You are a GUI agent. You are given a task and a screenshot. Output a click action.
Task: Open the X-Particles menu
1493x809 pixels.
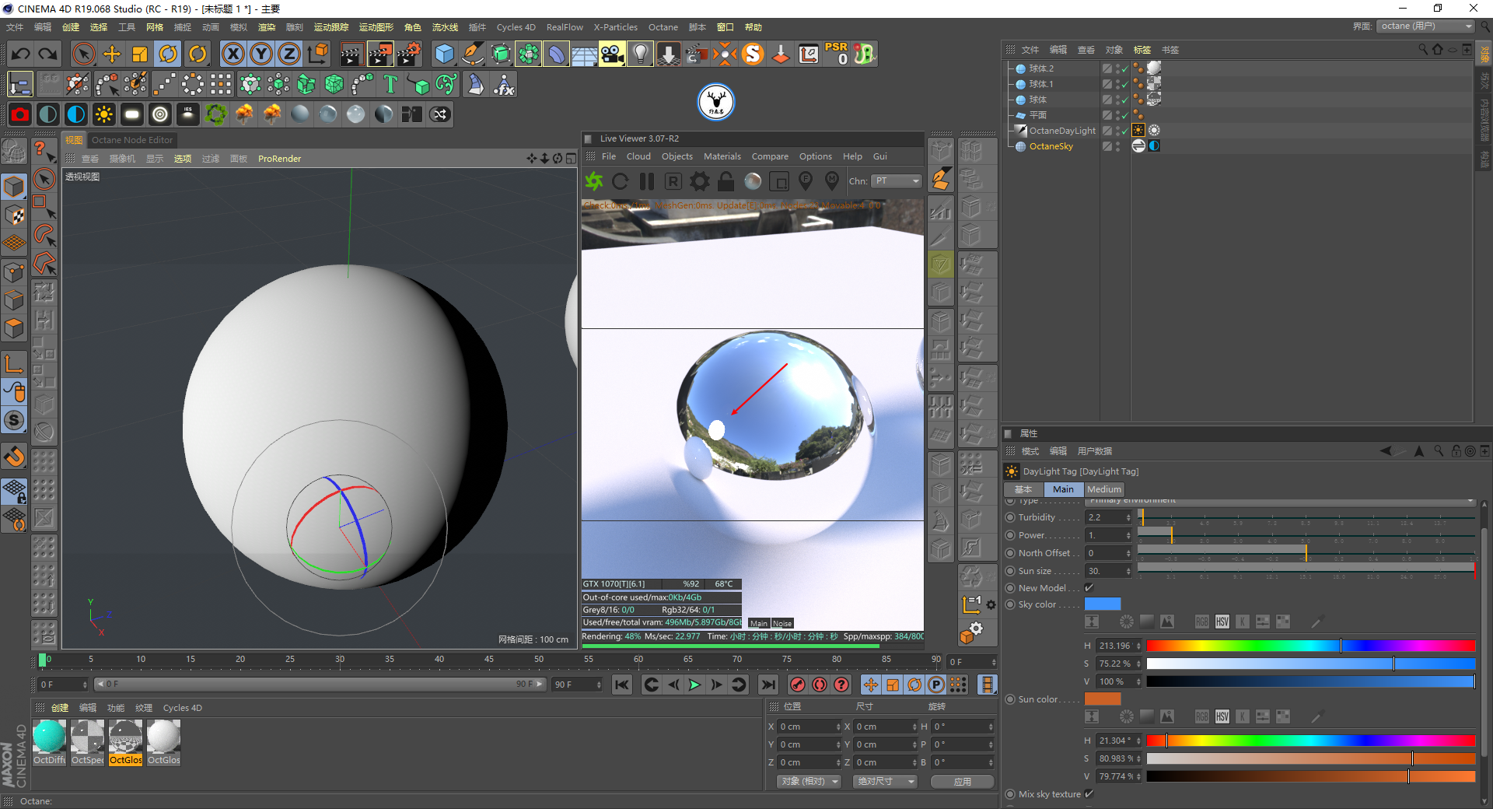(x=616, y=27)
